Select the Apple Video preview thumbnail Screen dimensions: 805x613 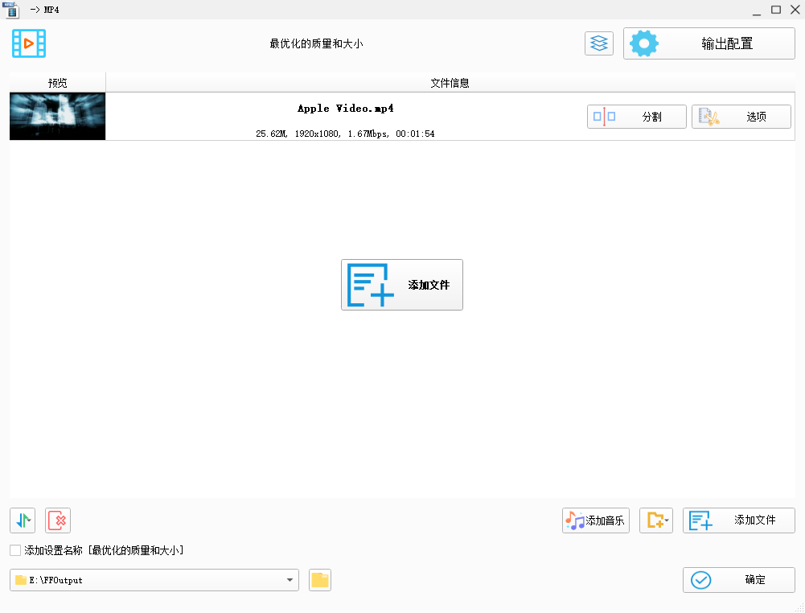point(57,117)
